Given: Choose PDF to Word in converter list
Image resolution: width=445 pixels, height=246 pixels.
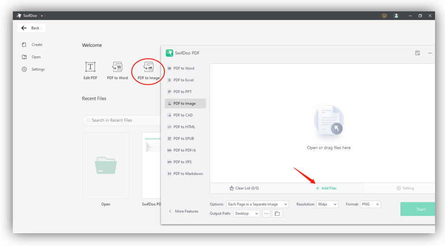Looking at the screenshot, I should click(x=185, y=69).
